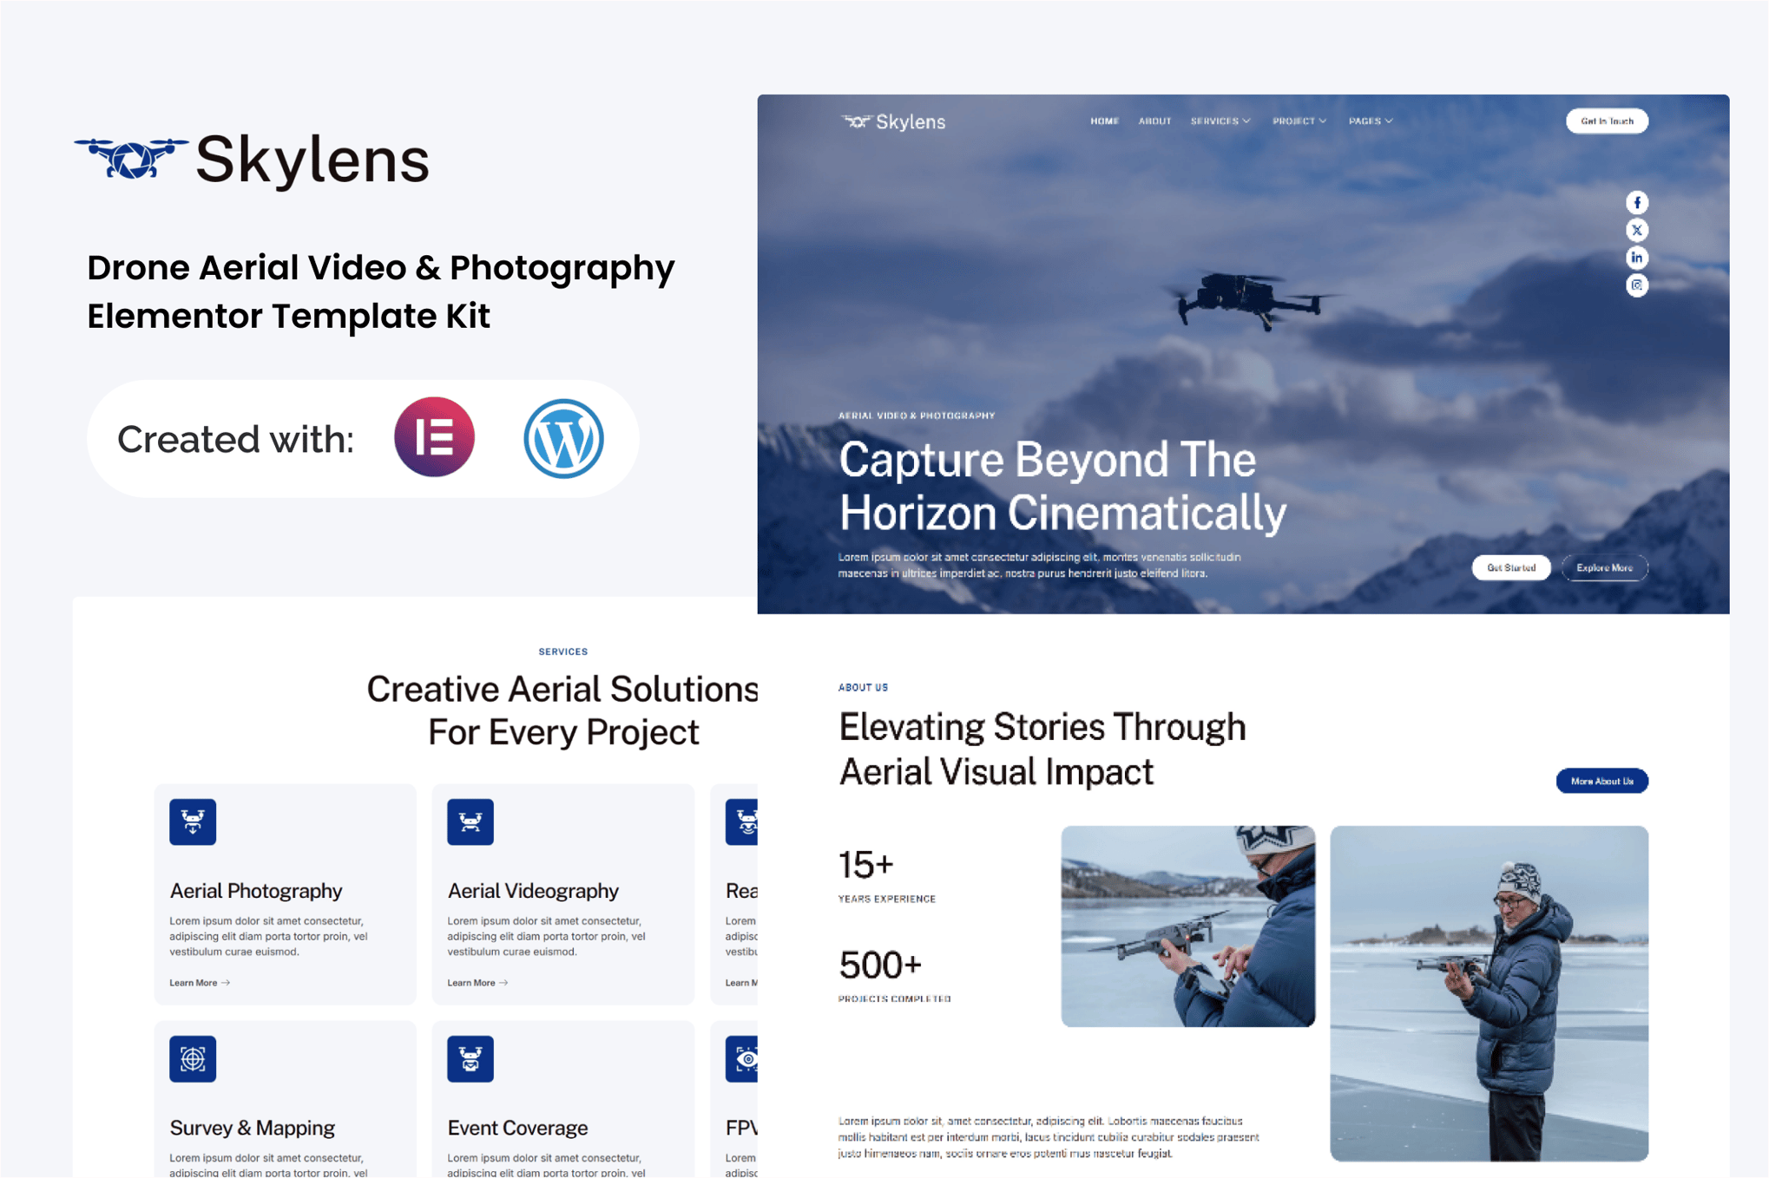Open the Aerial Photography card title
The width and height of the screenshot is (1769, 1178).
pos(256,891)
